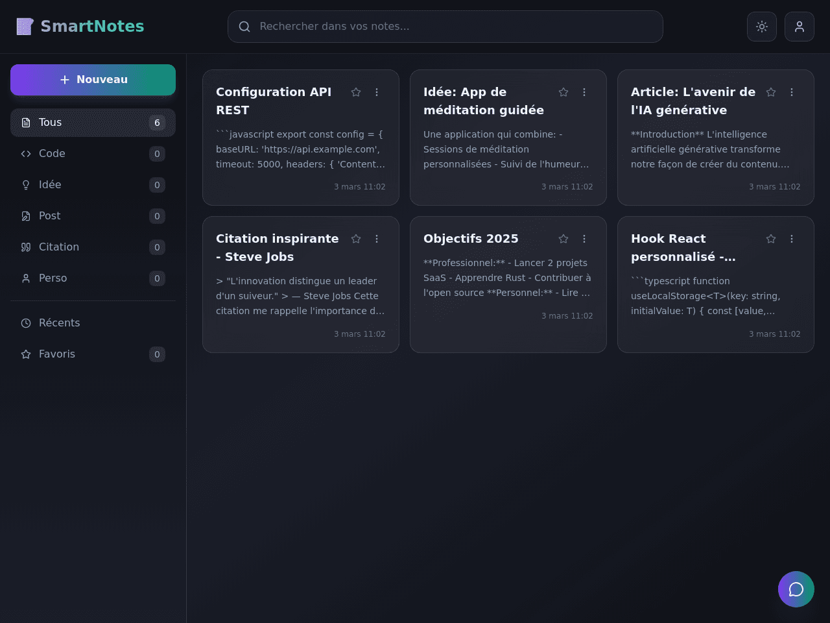Favorite the Citation inspirante Steve Jobs note
The width and height of the screenshot is (830, 623).
click(x=356, y=239)
